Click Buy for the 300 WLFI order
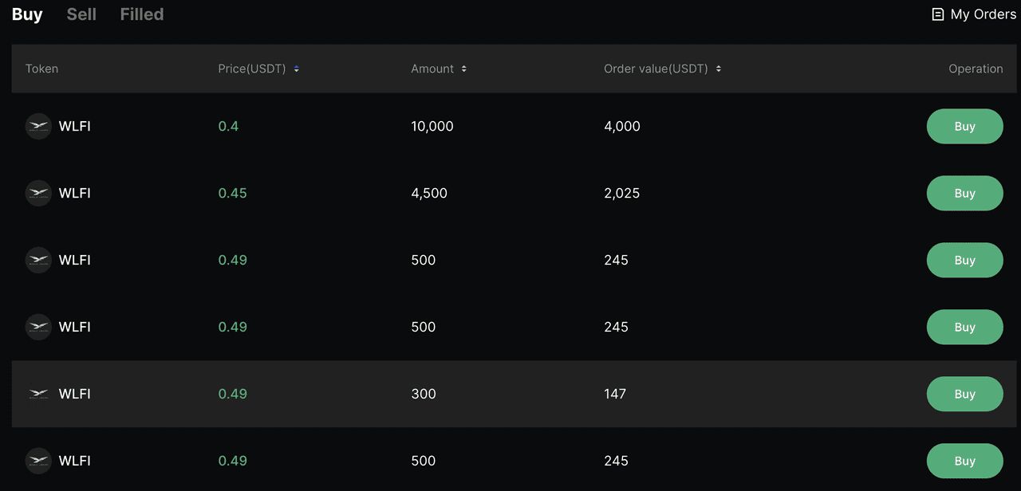The height and width of the screenshot is (491, 1021). point(964,394)
